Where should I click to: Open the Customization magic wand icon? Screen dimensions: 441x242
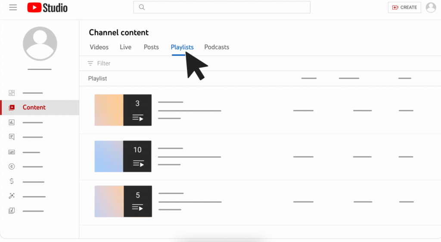(x=12, y=196)
